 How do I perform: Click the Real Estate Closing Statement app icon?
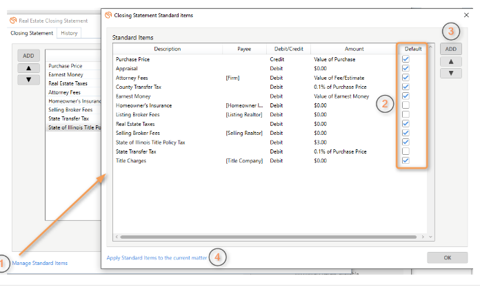tap(13, 21)
